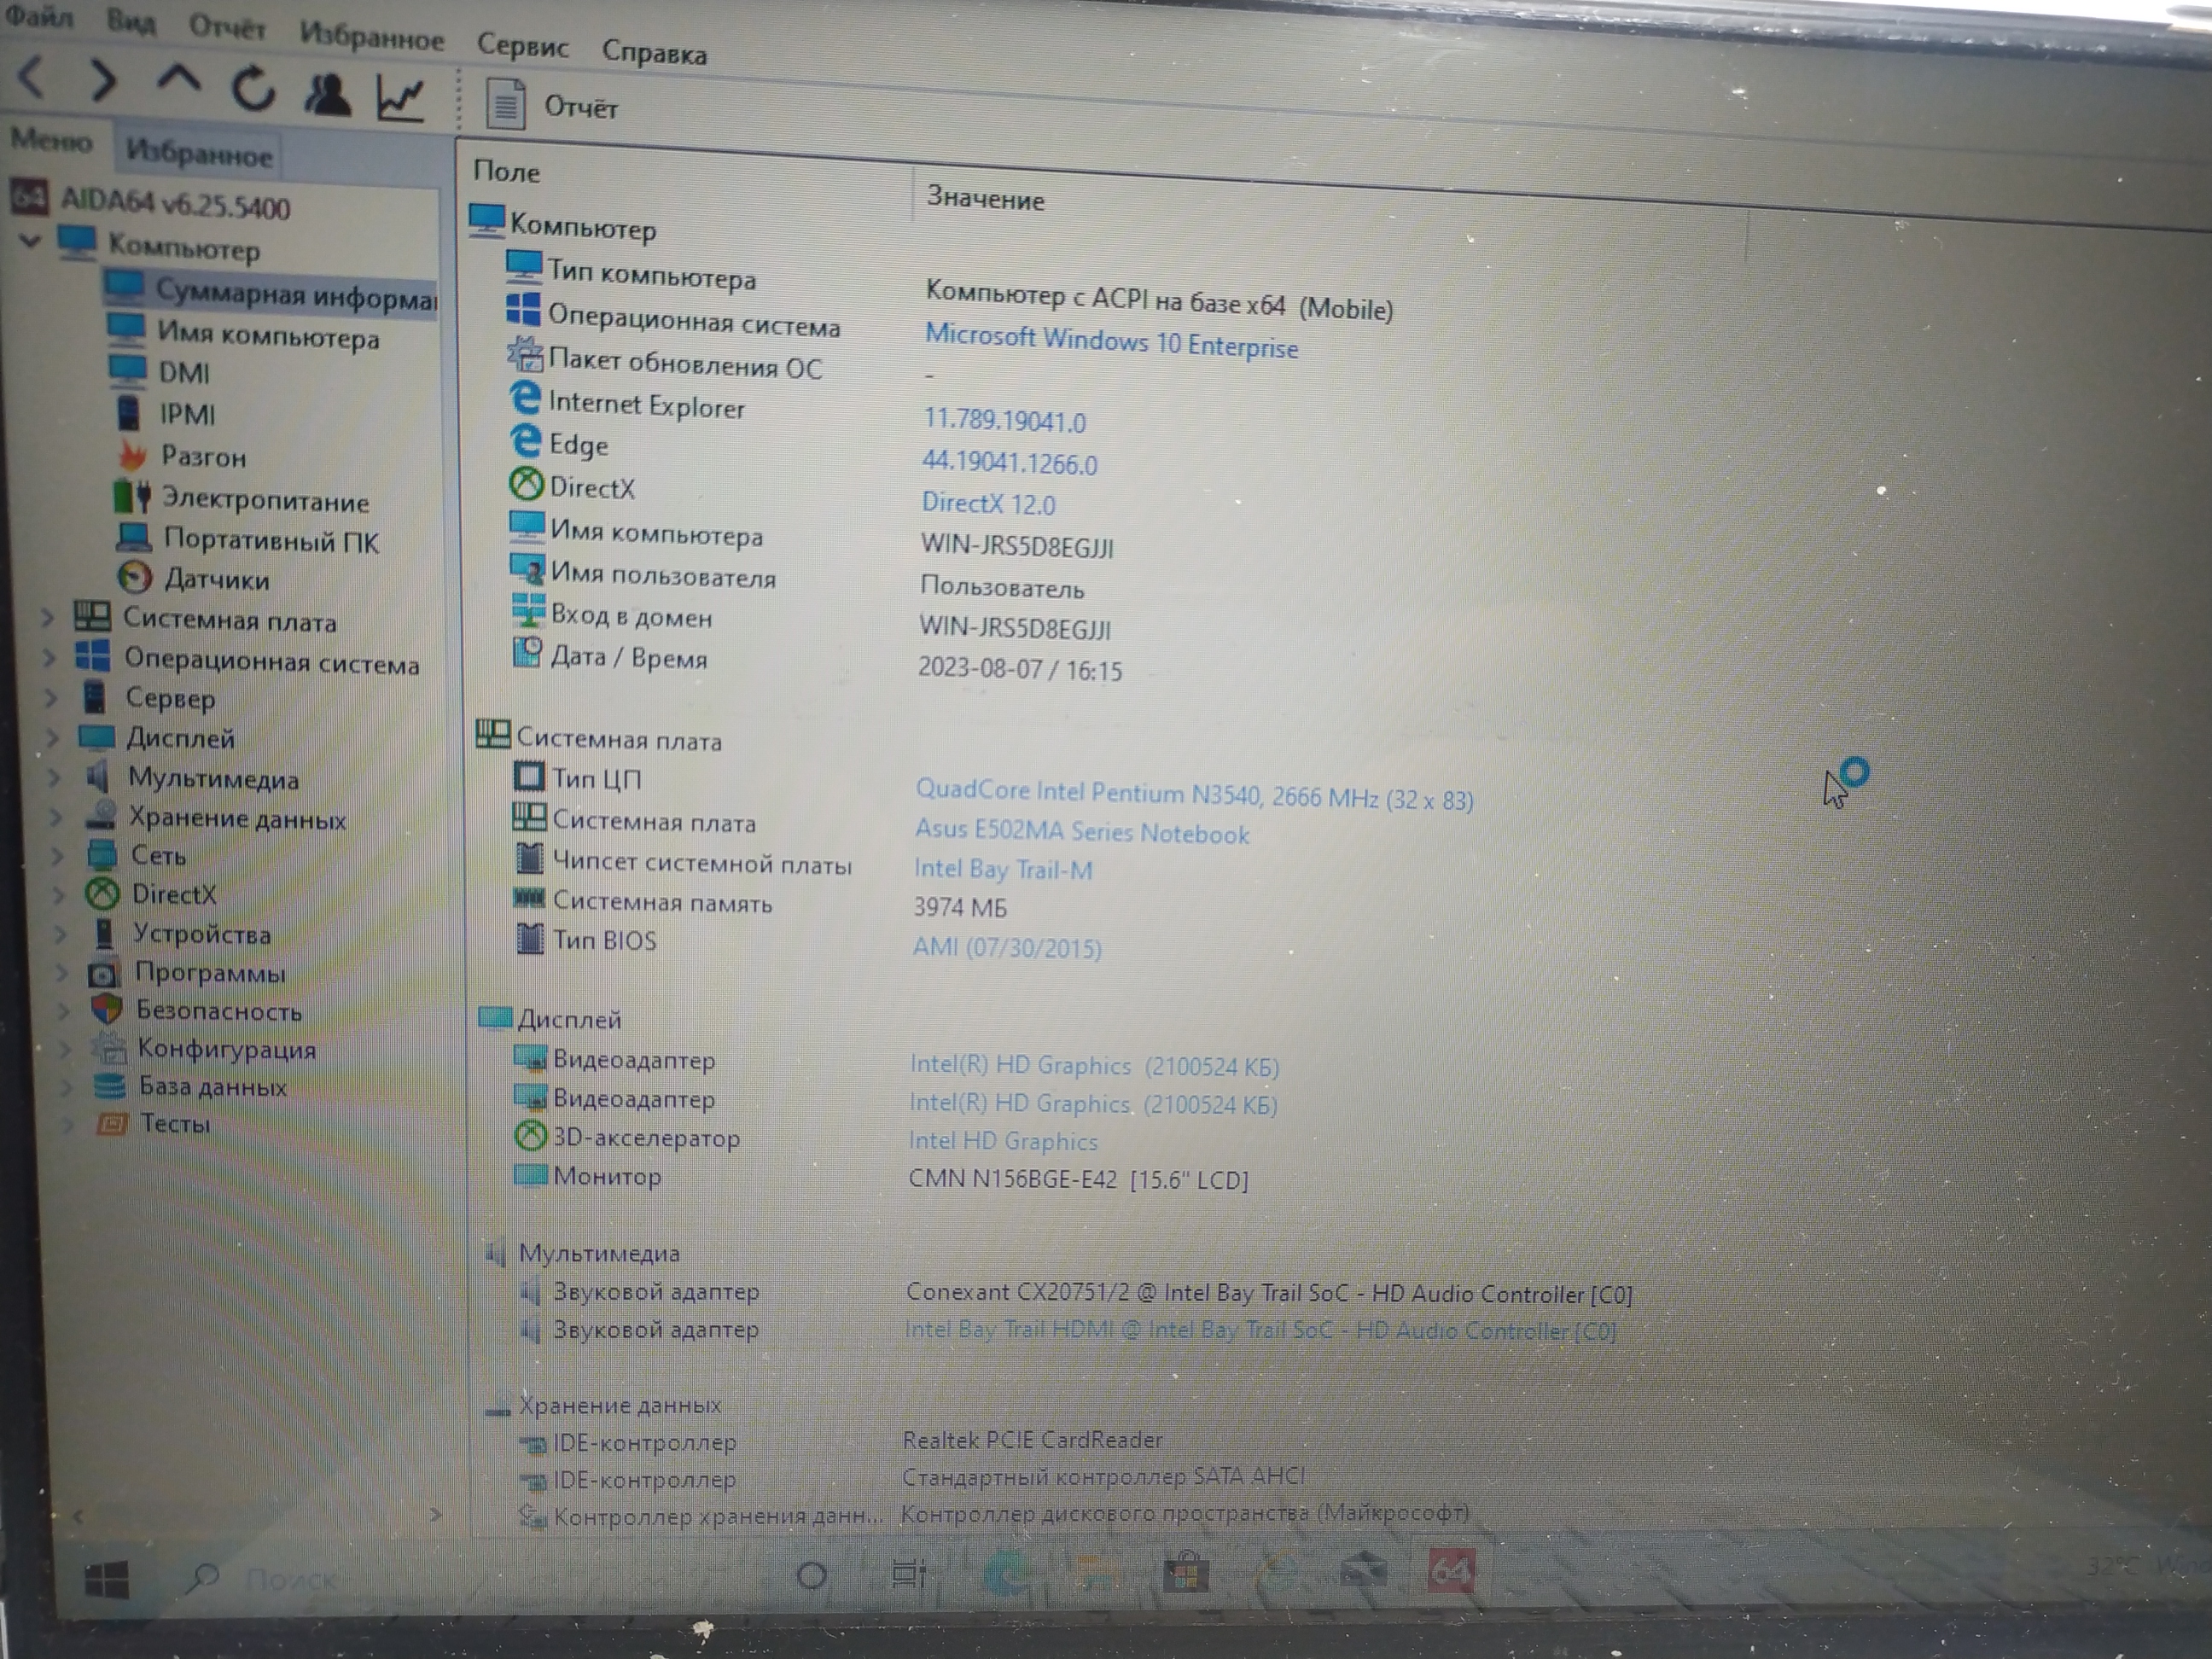Open the user feedback person icon

tap(328, 95)
